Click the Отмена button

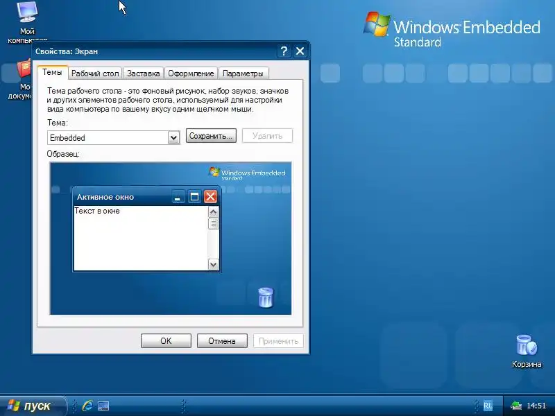[x=222, y=341]
